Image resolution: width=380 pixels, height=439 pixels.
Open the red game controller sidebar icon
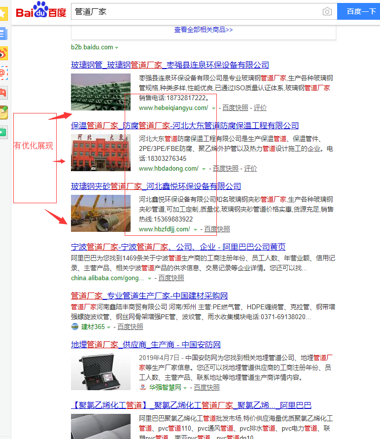click(3, 93)
